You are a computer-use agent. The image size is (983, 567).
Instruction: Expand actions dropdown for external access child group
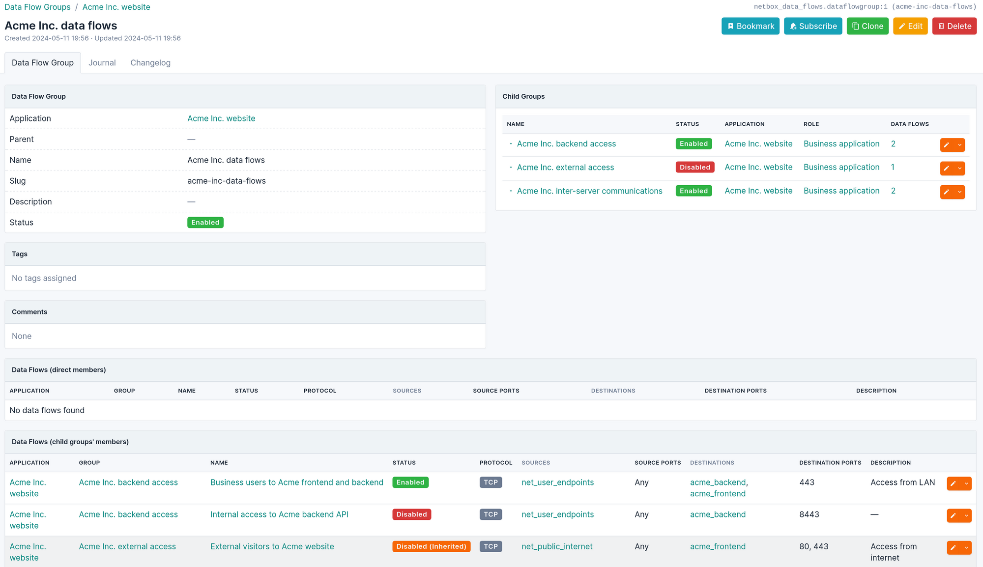[959, 169]
